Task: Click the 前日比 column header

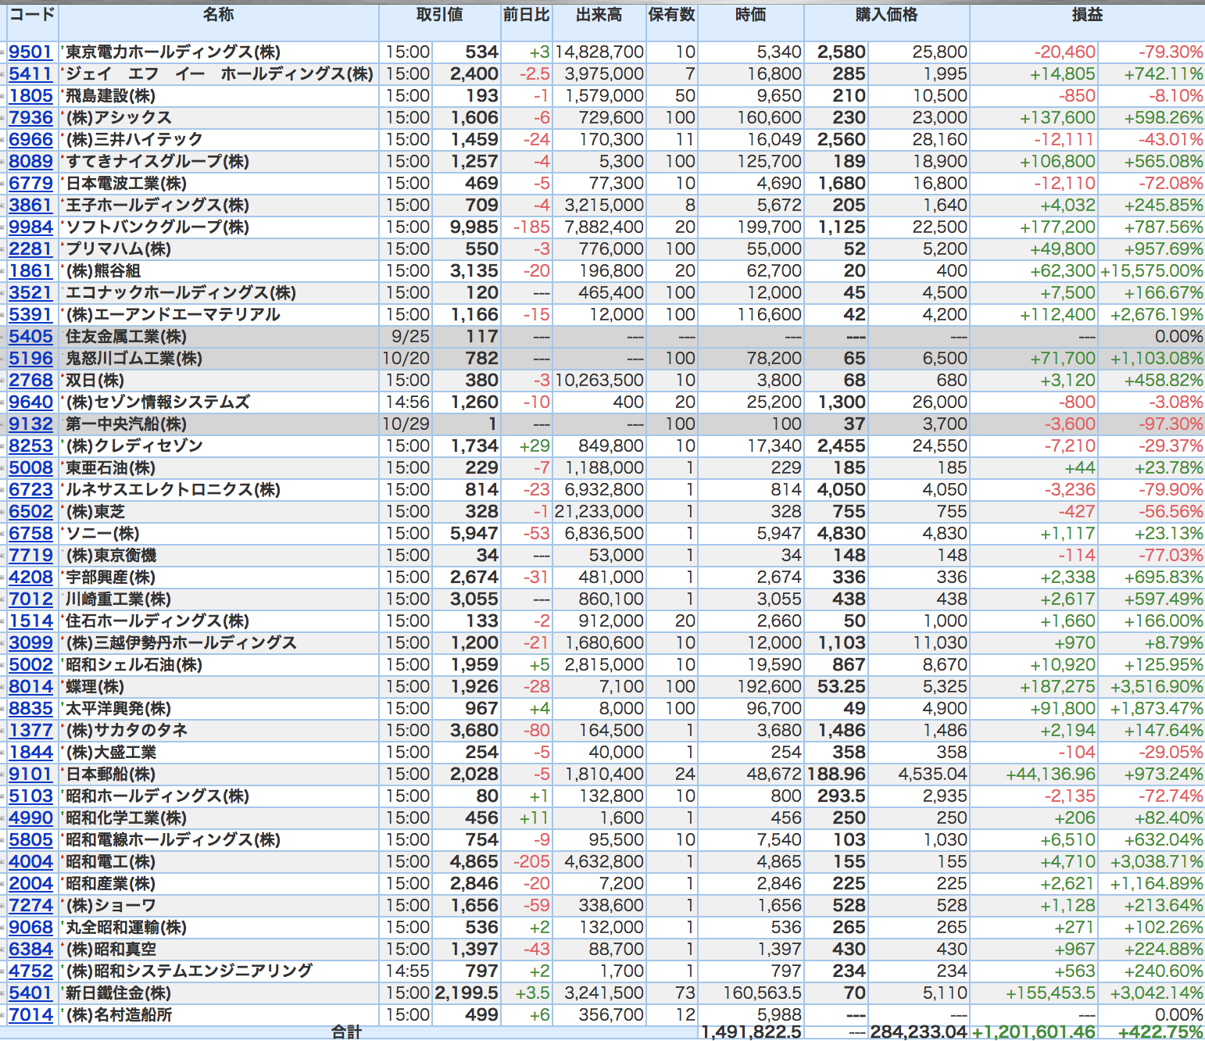Action: pos(526,15)
